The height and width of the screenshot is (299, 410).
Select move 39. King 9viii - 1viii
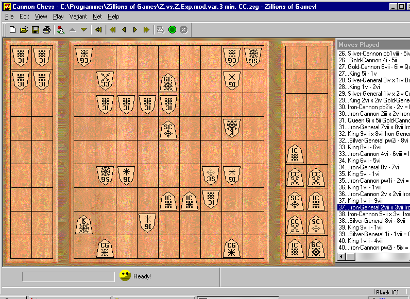(361, 227)
